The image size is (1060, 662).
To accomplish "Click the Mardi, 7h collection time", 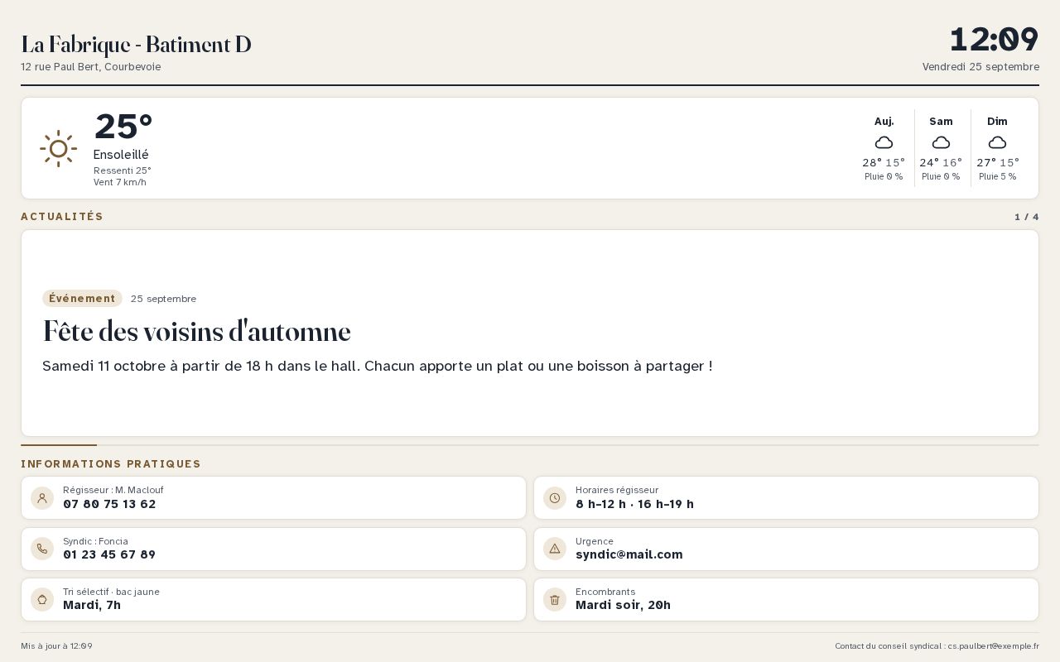I will tap(92, 605).
